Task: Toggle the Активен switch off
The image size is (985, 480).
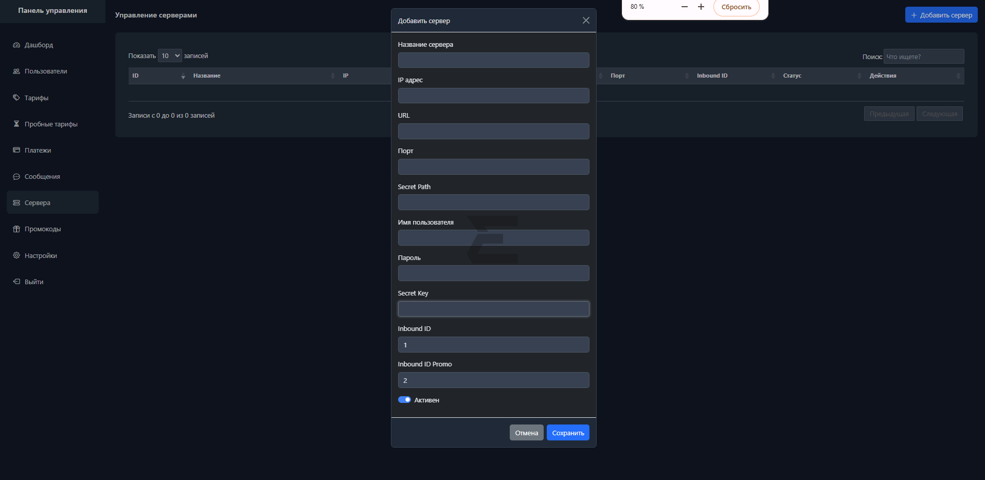Action: tap(404, 400)
